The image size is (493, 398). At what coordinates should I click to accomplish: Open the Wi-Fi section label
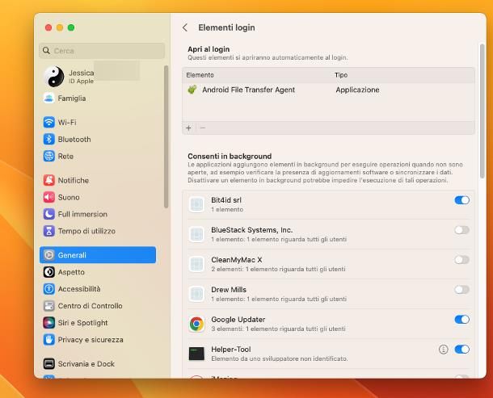[x=67, y=122]
